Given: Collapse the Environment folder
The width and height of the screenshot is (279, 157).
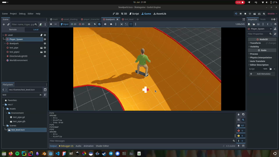Looking at the screenshot, I should 7,113.
